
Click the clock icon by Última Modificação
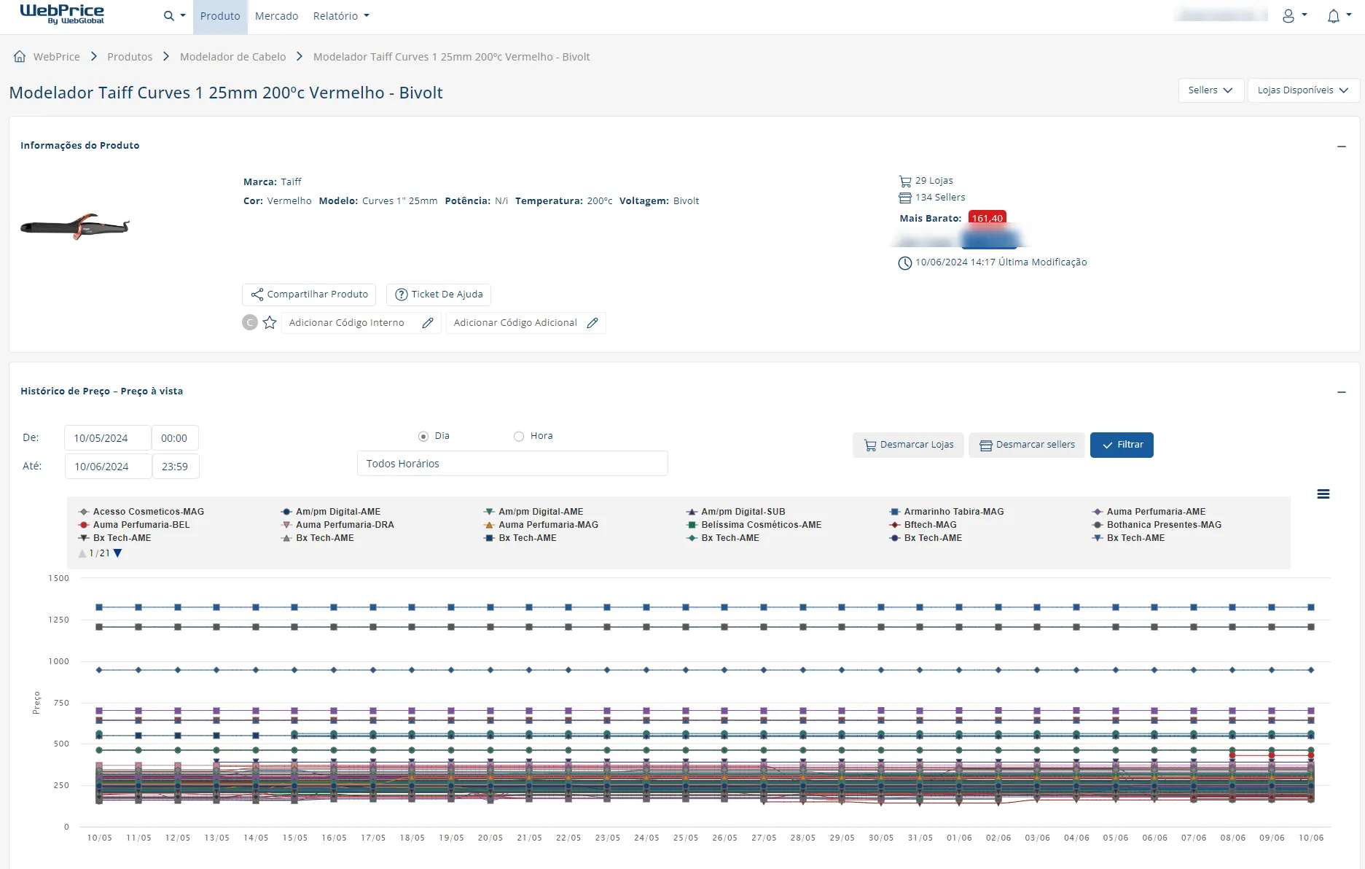[904, 263]
